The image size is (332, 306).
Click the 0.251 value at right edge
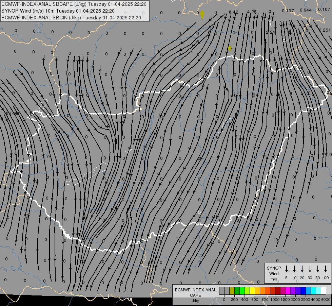pyautogui.click(x=325, y=30)
